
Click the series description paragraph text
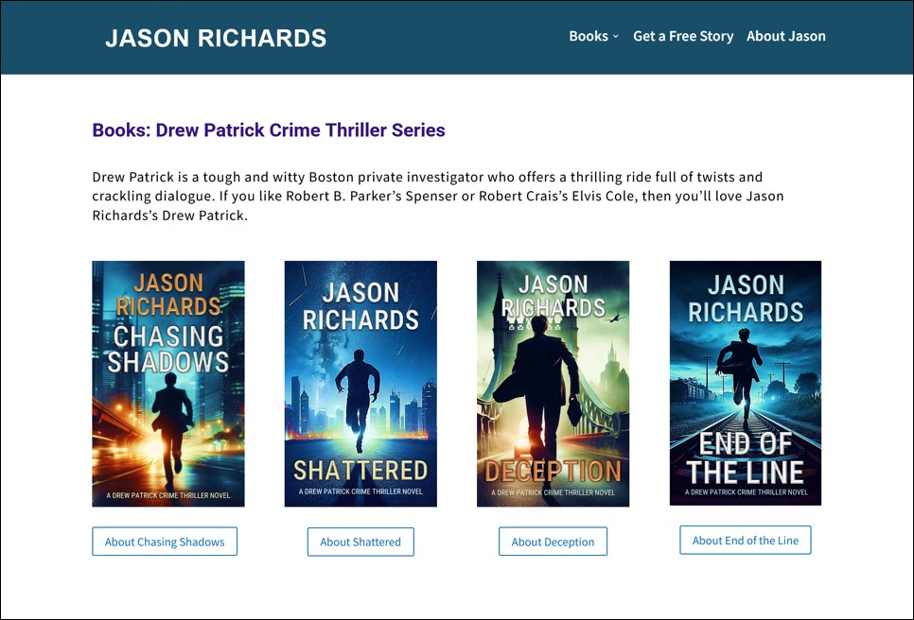(438, 197)
